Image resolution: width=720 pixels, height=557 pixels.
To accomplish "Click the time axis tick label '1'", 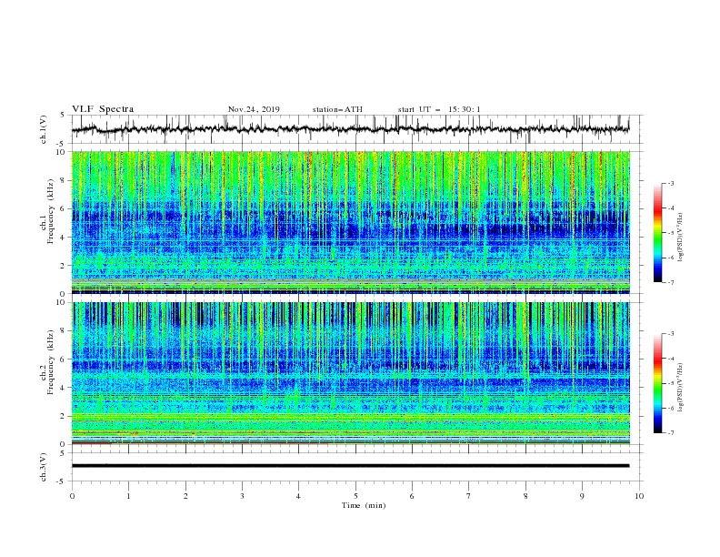I will click(x=128, y=496).
